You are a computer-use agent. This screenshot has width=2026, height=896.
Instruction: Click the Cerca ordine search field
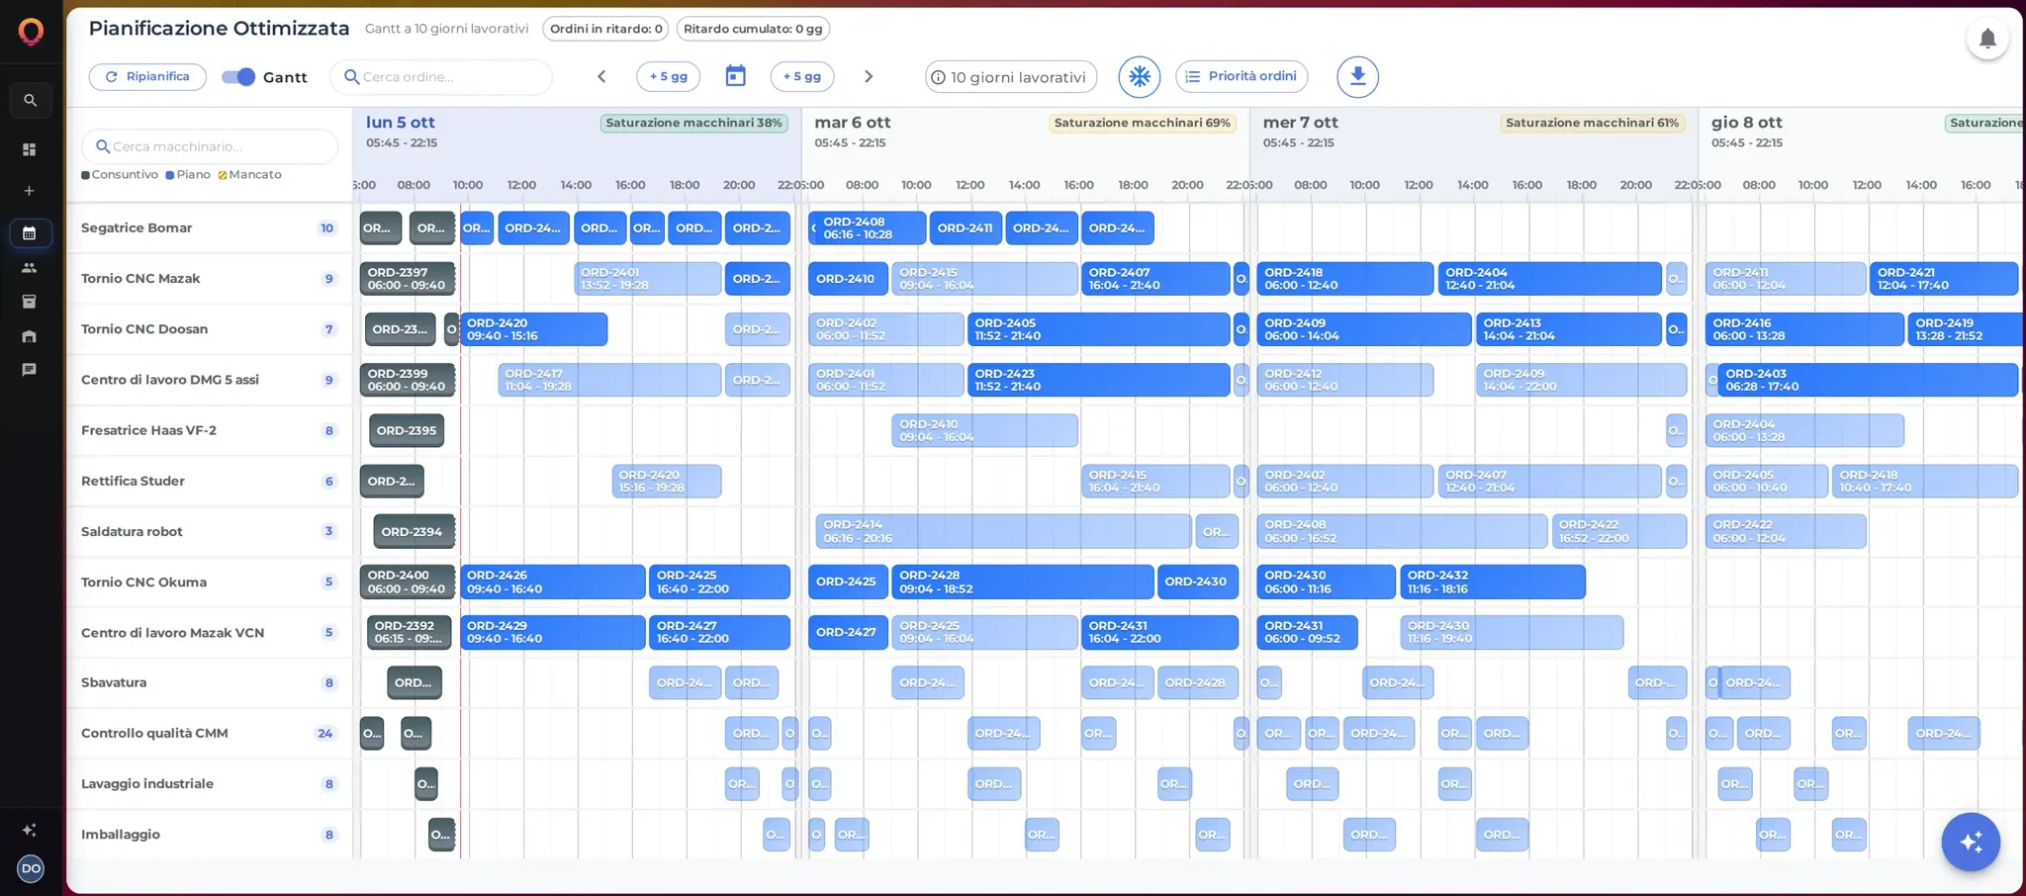click(441, 76)
